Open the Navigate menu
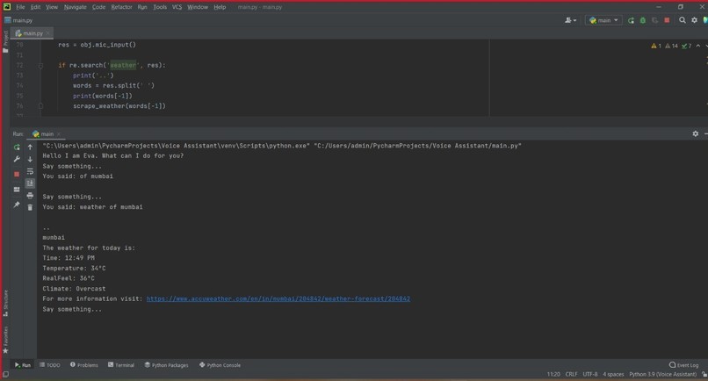The height and width of the screenshot is (381, 708). [x=75, y=7]
